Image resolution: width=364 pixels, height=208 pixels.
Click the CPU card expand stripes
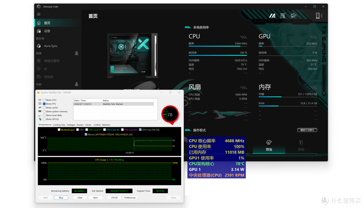pos(244,37)
